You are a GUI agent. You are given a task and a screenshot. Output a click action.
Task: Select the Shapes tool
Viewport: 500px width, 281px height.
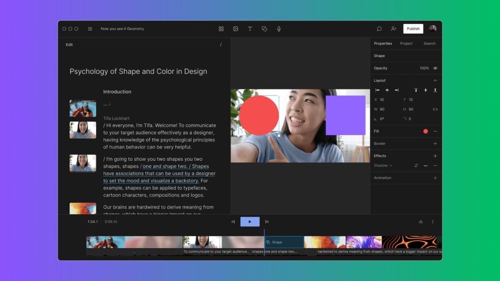click(264, 29)
